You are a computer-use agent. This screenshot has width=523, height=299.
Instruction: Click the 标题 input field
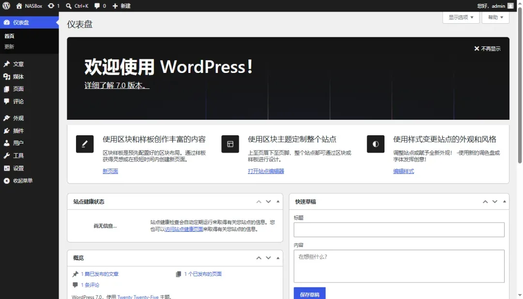point(399,230)
